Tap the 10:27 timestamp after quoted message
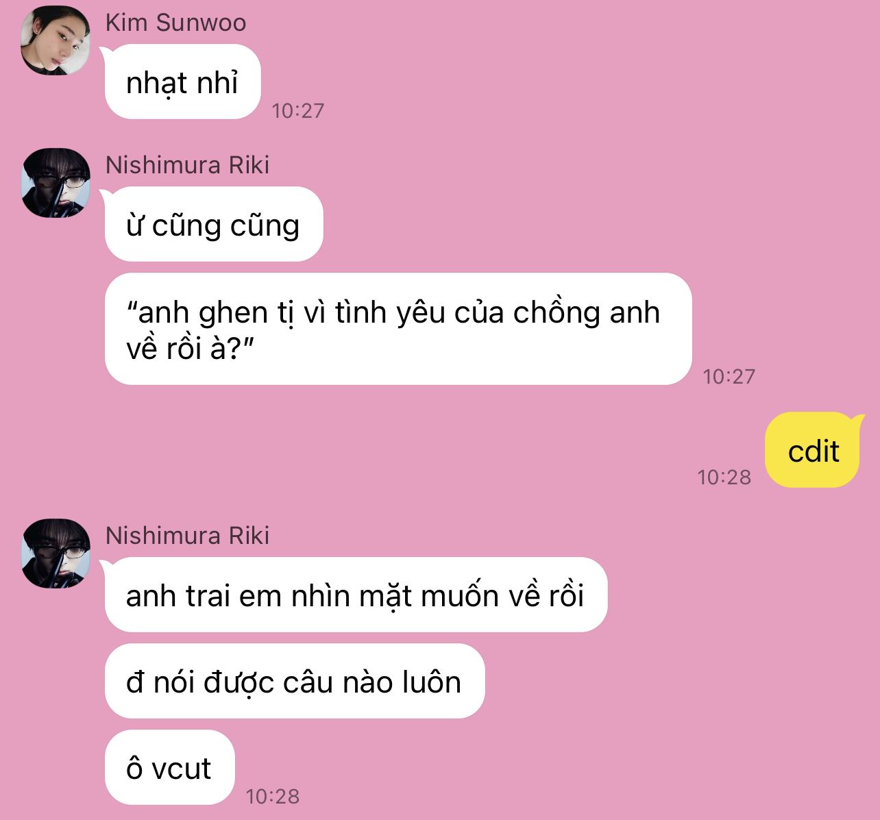This screenshot has width=880, height=820. pos(729,376)
